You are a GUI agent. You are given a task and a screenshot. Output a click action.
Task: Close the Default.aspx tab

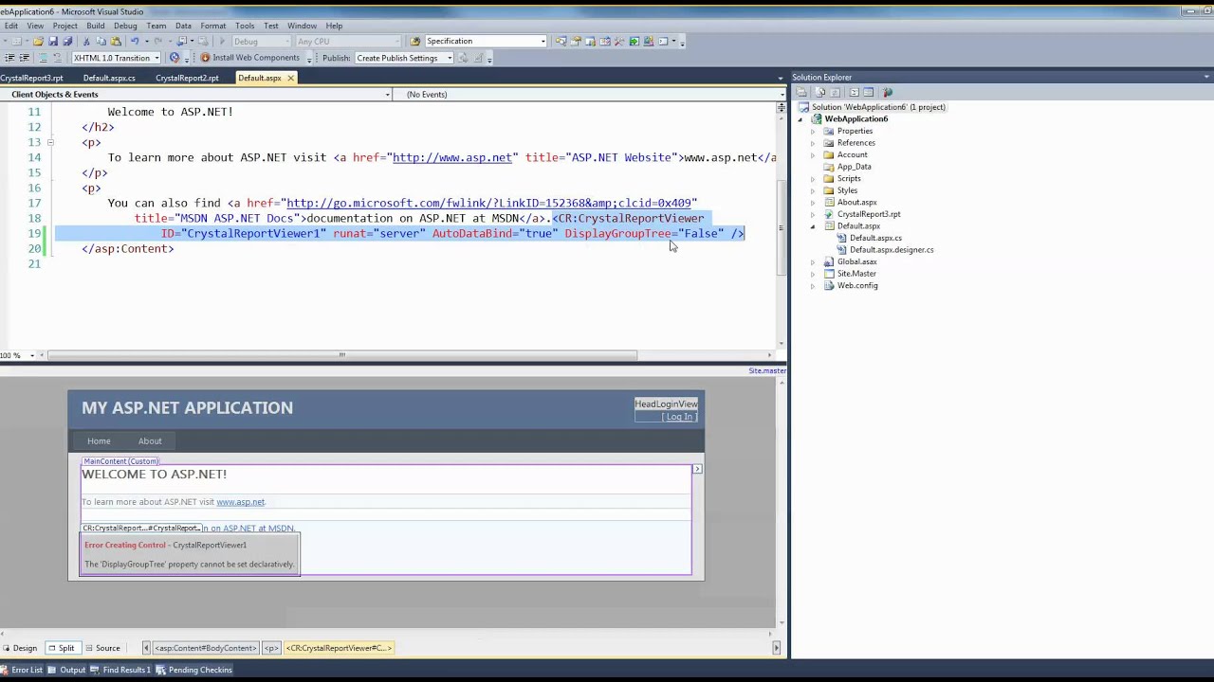pos(291,78)
